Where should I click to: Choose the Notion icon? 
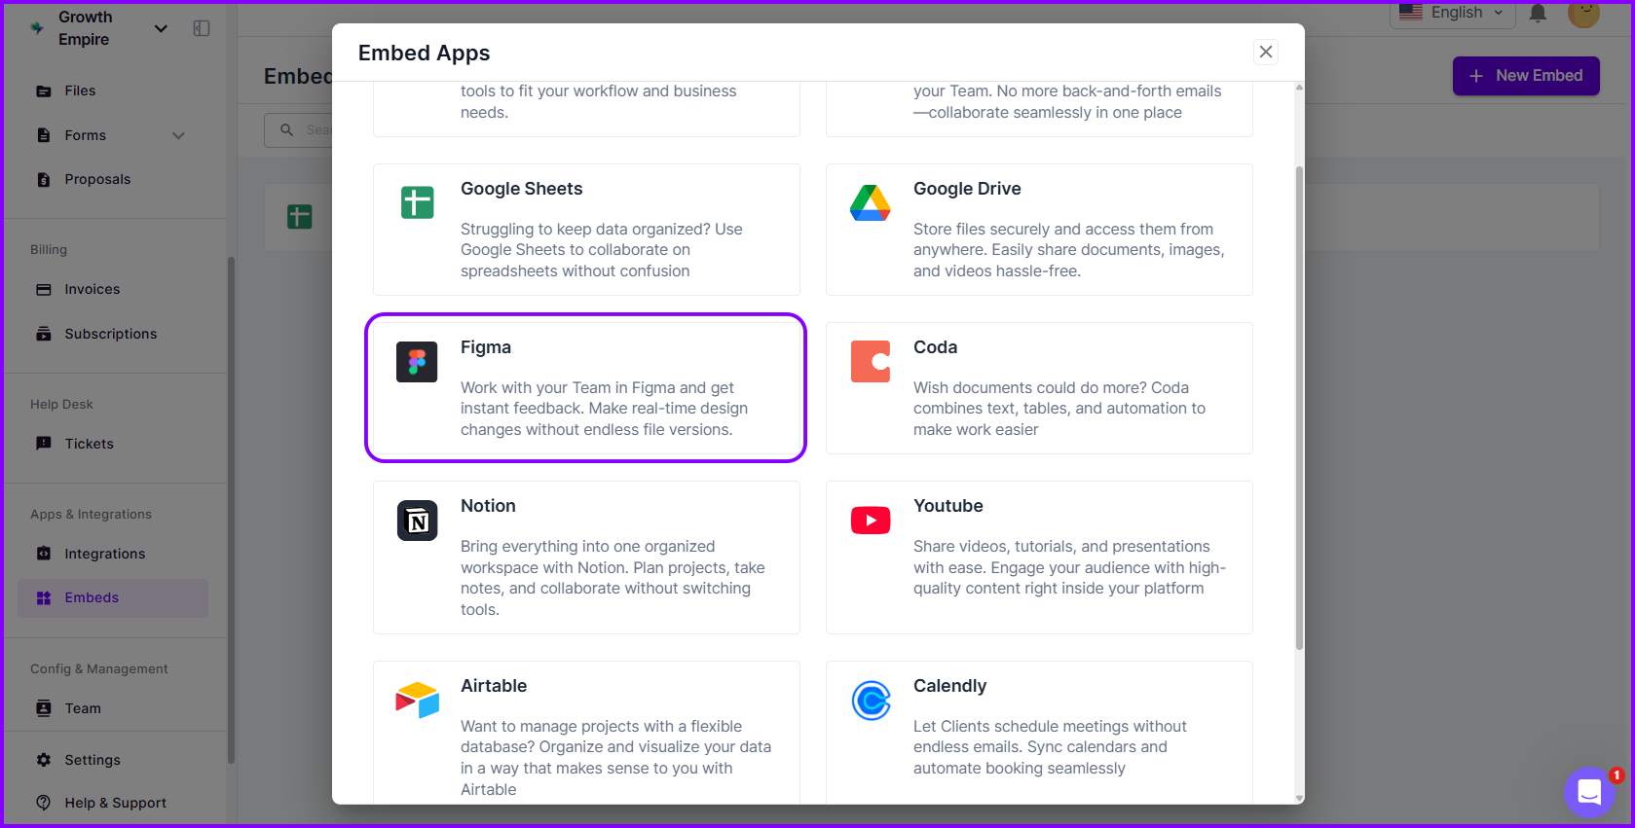(417, 521)
